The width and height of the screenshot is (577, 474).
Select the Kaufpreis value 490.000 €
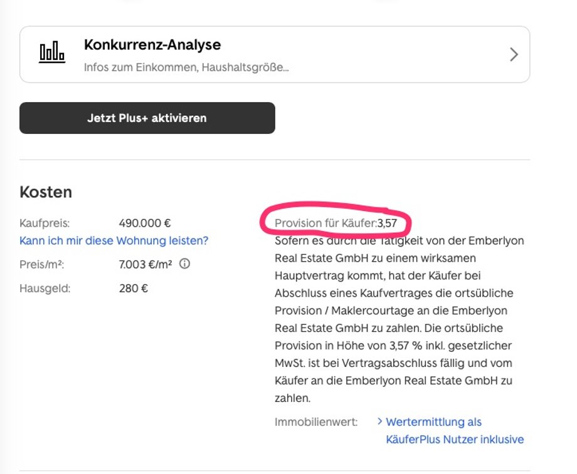tap(145, 223)
